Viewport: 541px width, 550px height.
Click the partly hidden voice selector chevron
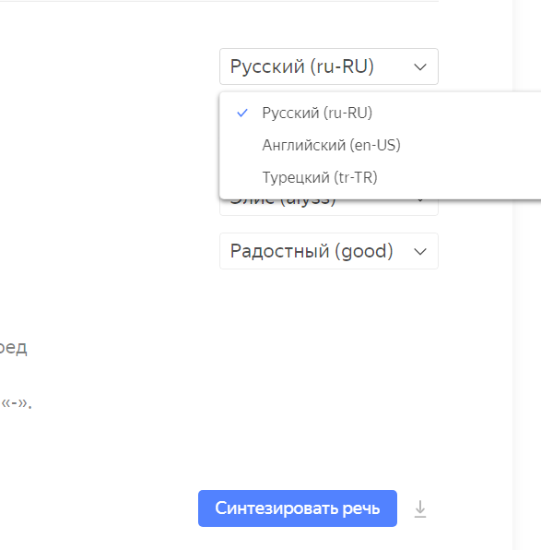coord(420,201)
